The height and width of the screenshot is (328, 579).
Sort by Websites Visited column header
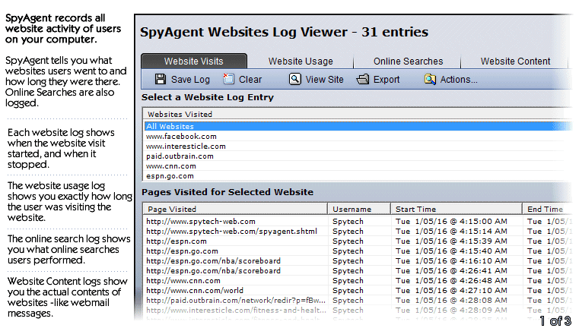coord(355,114)
